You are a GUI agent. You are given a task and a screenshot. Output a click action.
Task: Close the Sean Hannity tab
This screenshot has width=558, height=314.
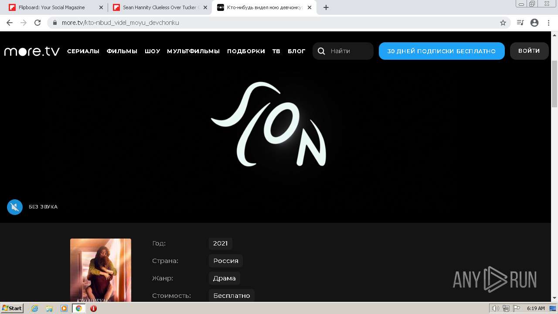(205, 7)
